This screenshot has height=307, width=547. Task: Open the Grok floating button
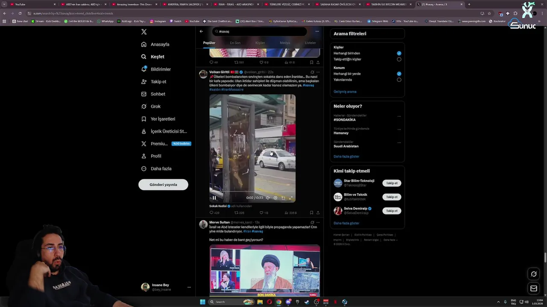[x=534, y=274]
